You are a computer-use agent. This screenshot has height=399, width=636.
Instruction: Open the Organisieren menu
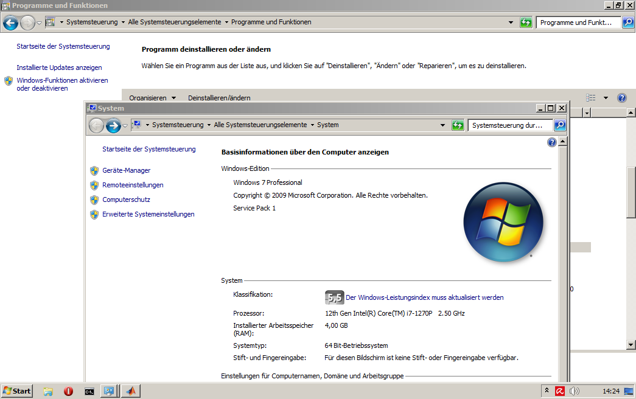(x=152, y=98)
